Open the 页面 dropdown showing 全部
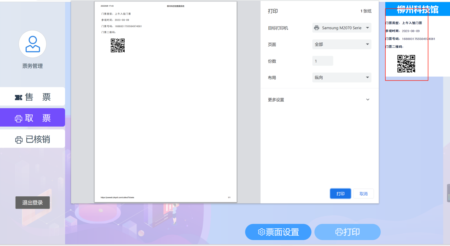Screen dimensions: 450x246 pos(341,44)
